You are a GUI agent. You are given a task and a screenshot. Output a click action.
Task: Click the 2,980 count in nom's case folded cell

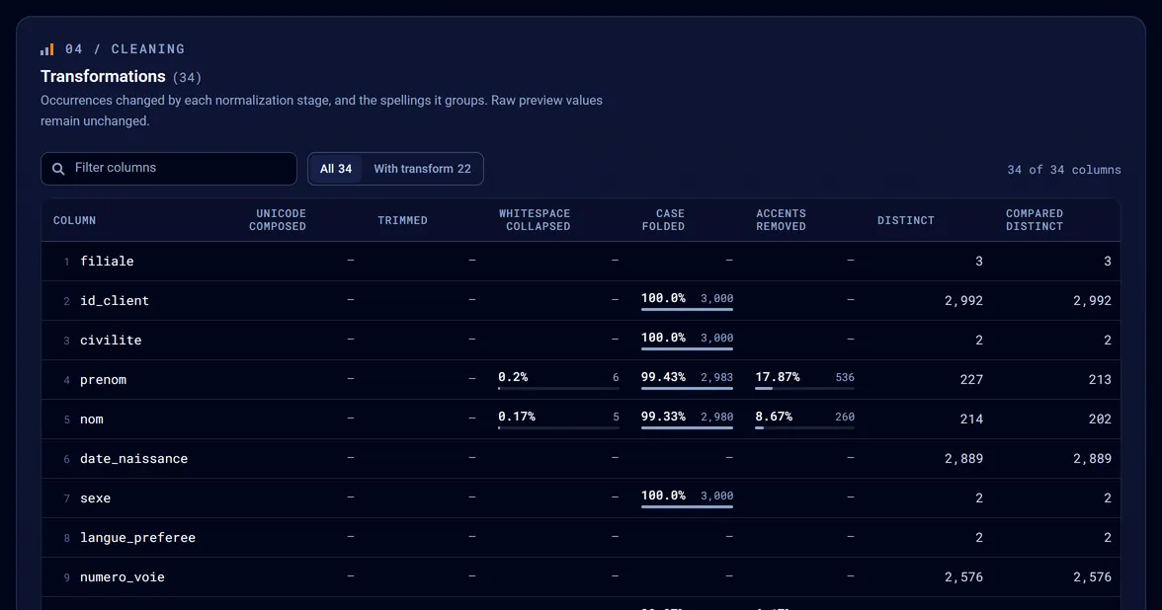[716, 417]
